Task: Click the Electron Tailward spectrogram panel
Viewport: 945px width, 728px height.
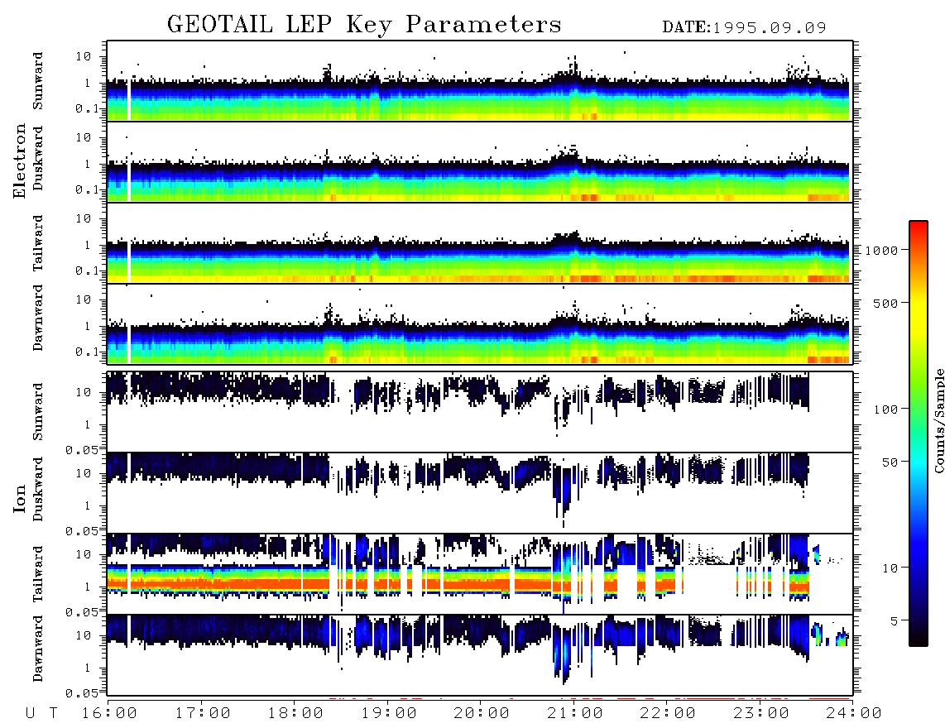Action: [480, 243]
